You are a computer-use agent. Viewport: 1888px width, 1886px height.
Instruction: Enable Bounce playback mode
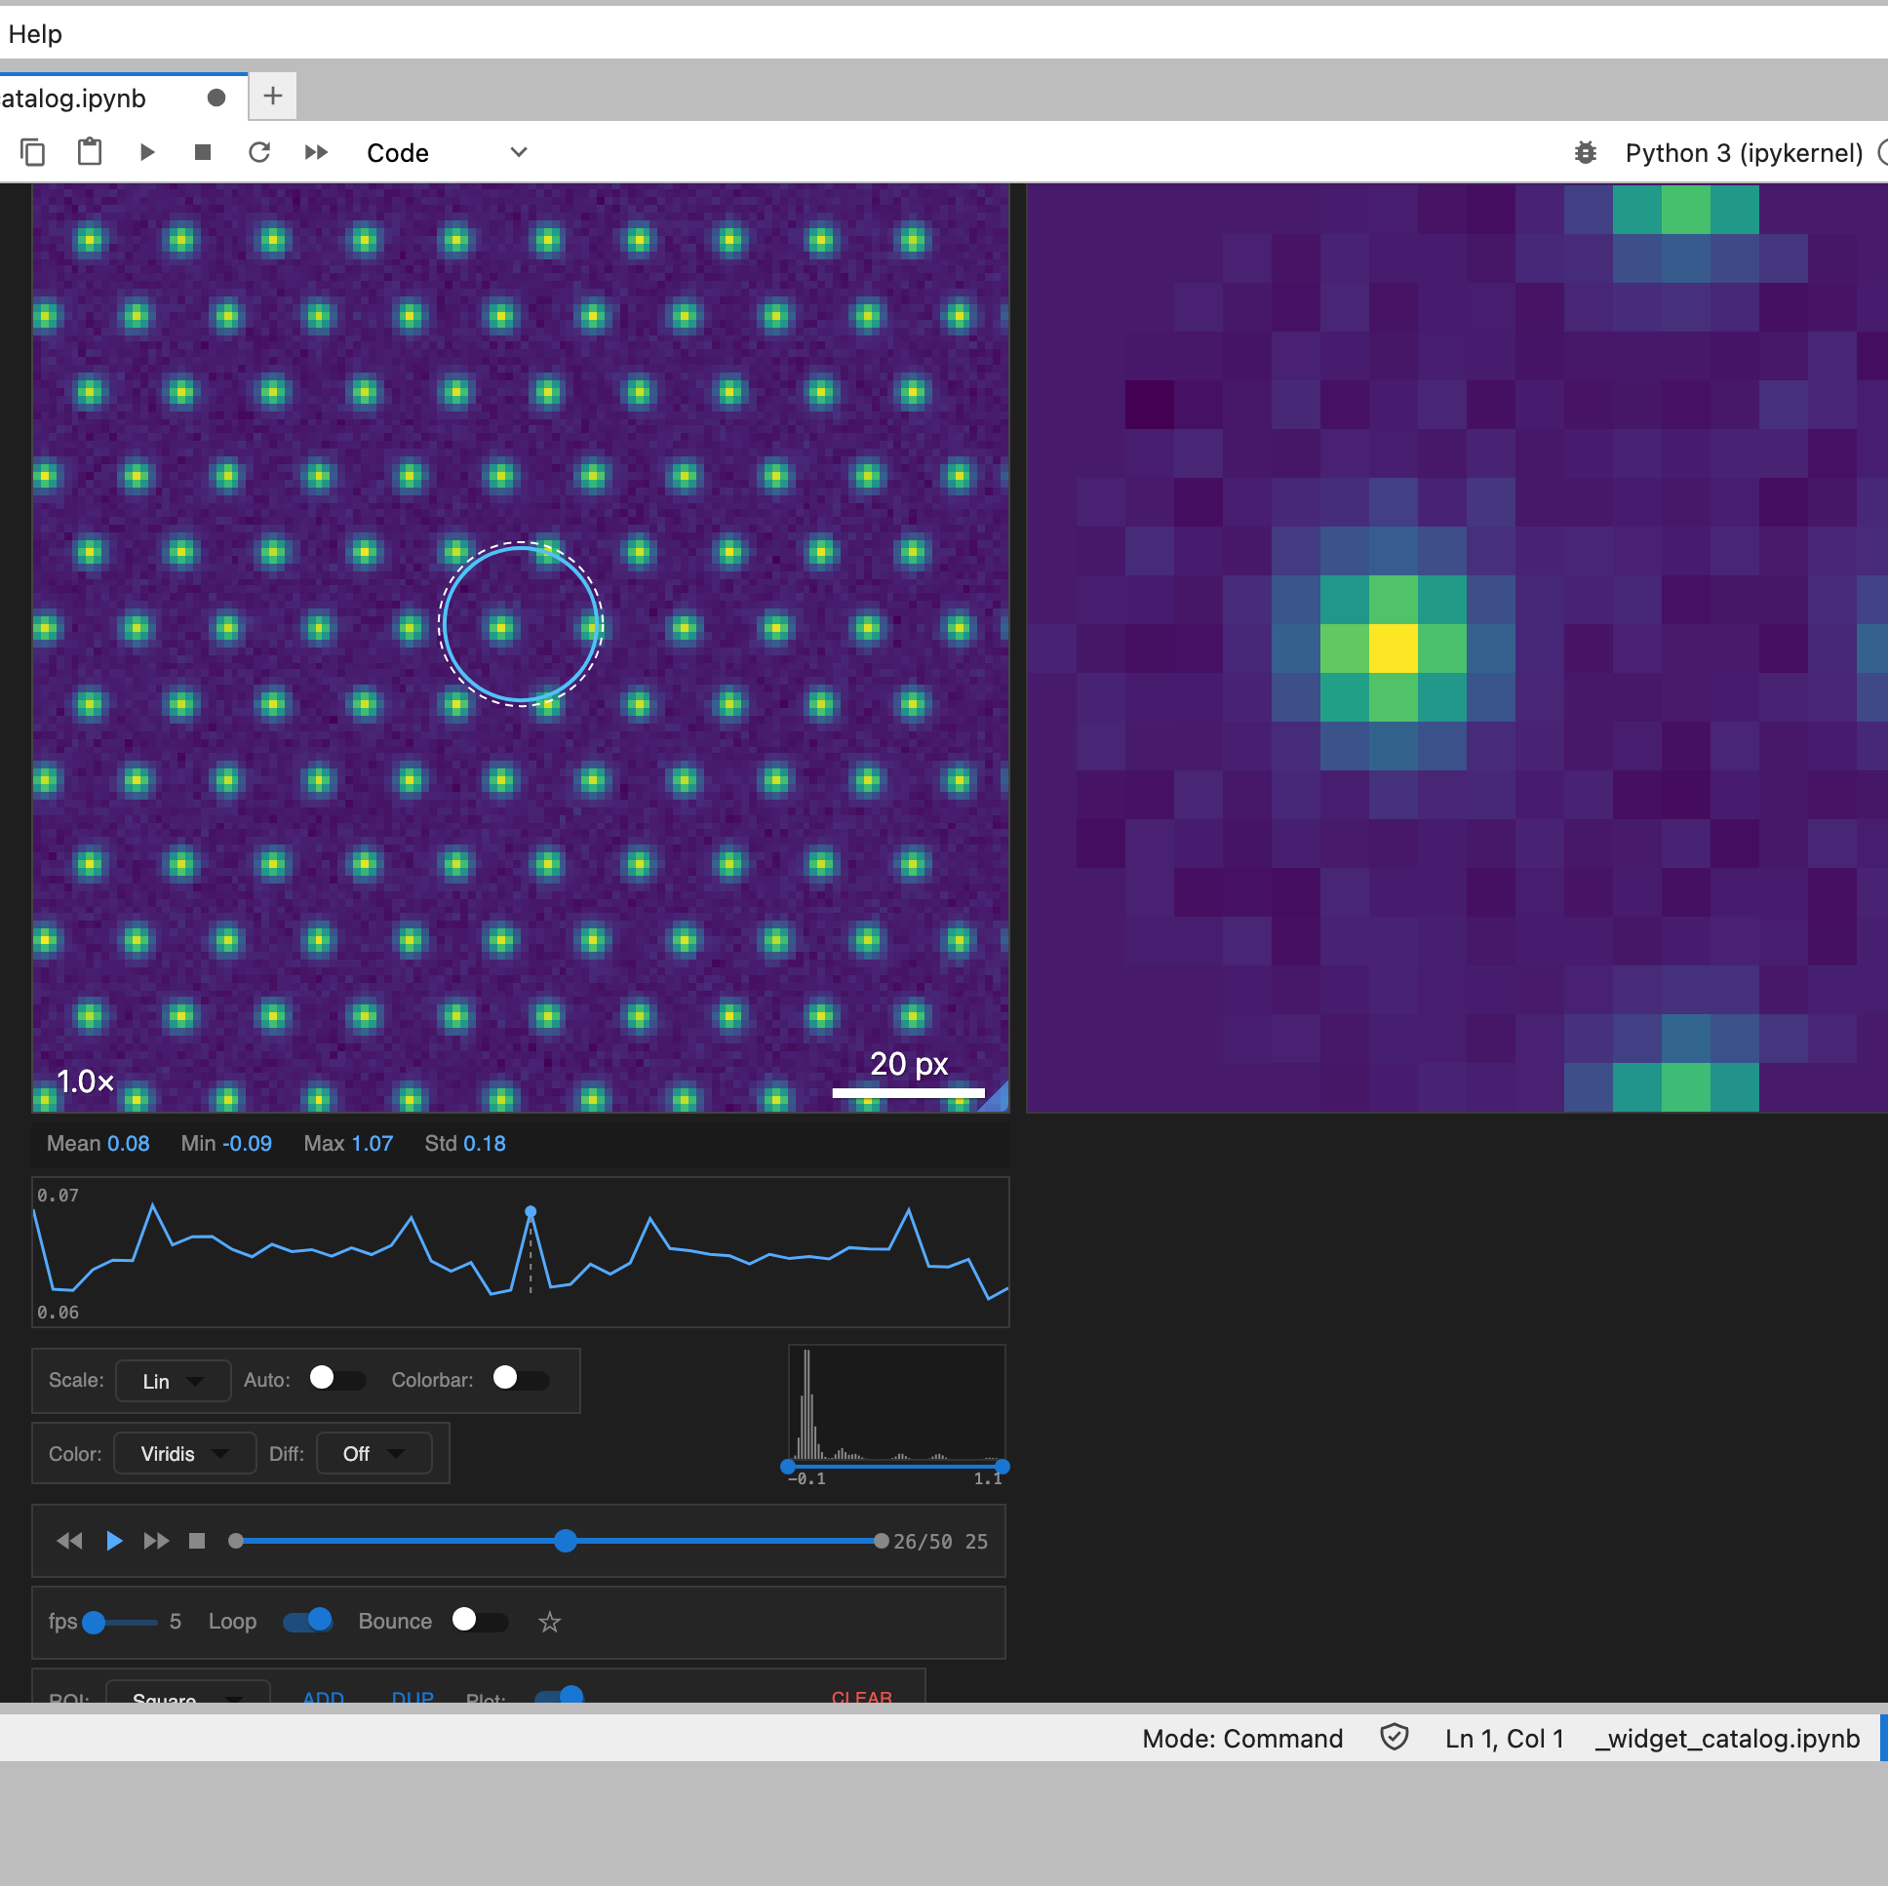pyautogui.click(x=480, y=1621)
